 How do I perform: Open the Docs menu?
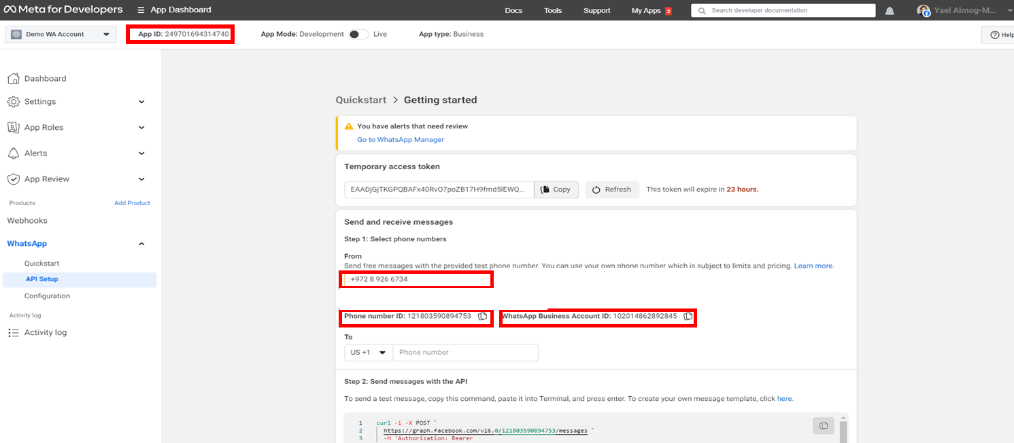pyautogui.click(x=513, y=11)
